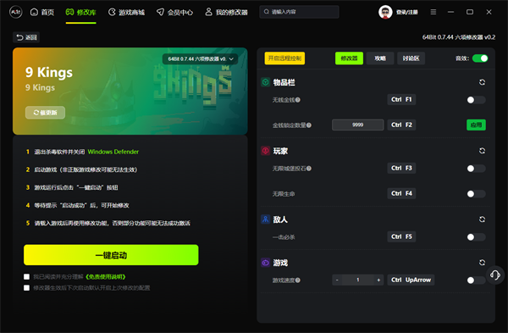
Task: Open the 《免责使用说明》 link
Action: (106, 276)
